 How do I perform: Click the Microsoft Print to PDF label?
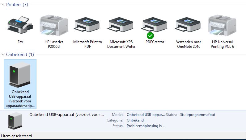coord(87,44)
